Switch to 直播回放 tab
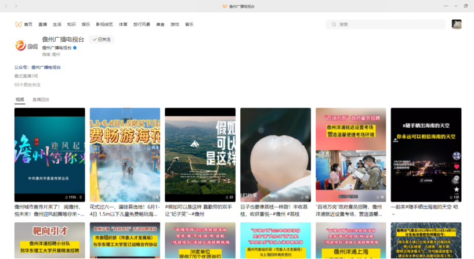The height and width of the screenshot is (259, 474). coord(41,99)
